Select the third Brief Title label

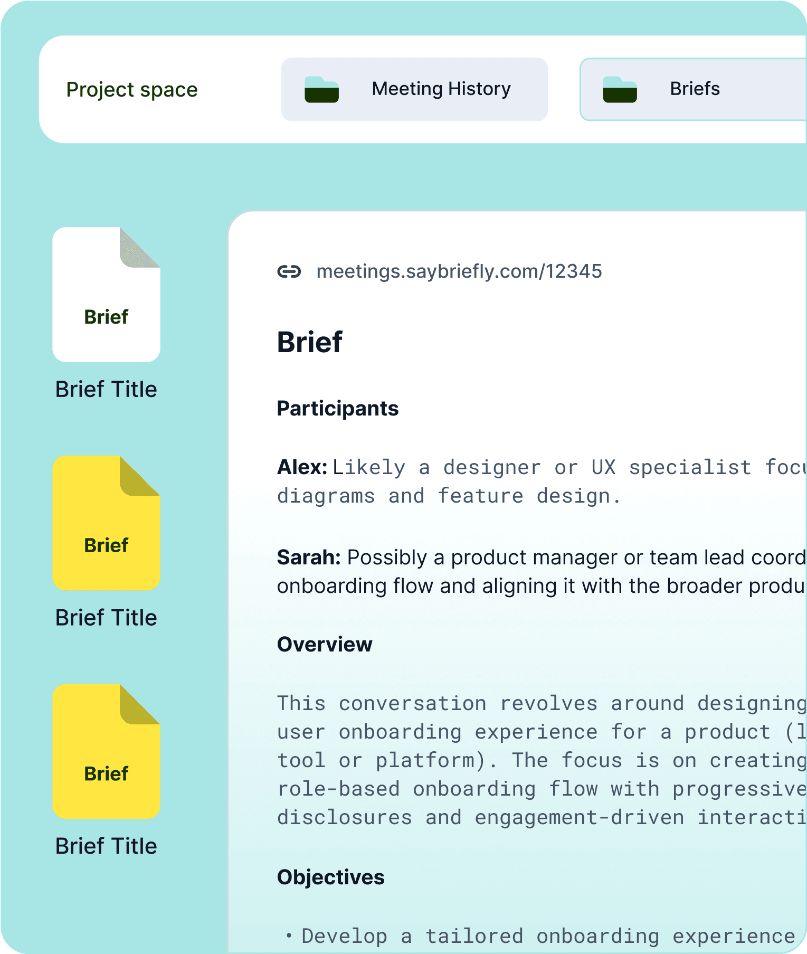(x=106, y=846)
